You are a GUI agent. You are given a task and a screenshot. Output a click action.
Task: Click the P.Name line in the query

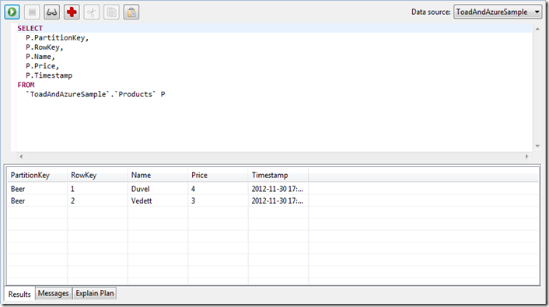40,57
